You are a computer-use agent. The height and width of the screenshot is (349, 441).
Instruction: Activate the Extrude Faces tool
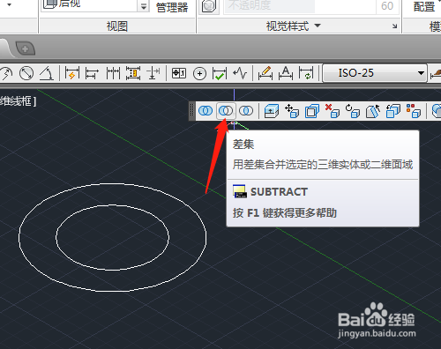272,111
